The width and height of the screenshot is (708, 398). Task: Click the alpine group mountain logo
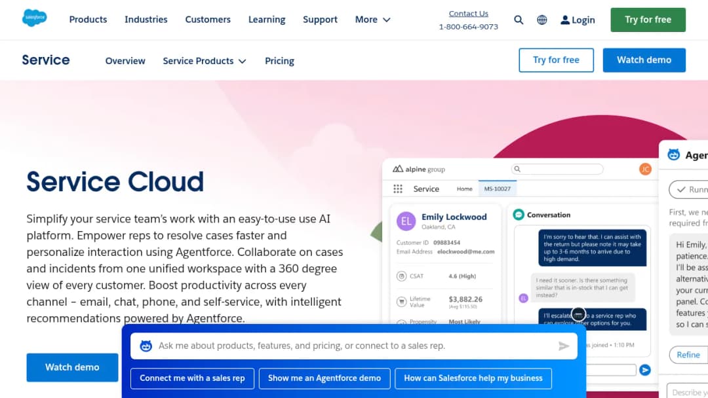tap(398, 169)
